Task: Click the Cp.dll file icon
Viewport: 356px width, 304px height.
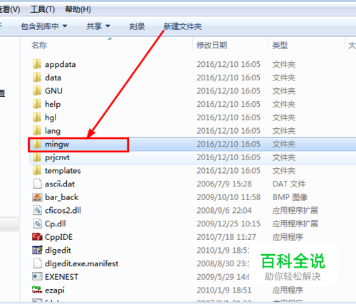Action: pos(37,224)
